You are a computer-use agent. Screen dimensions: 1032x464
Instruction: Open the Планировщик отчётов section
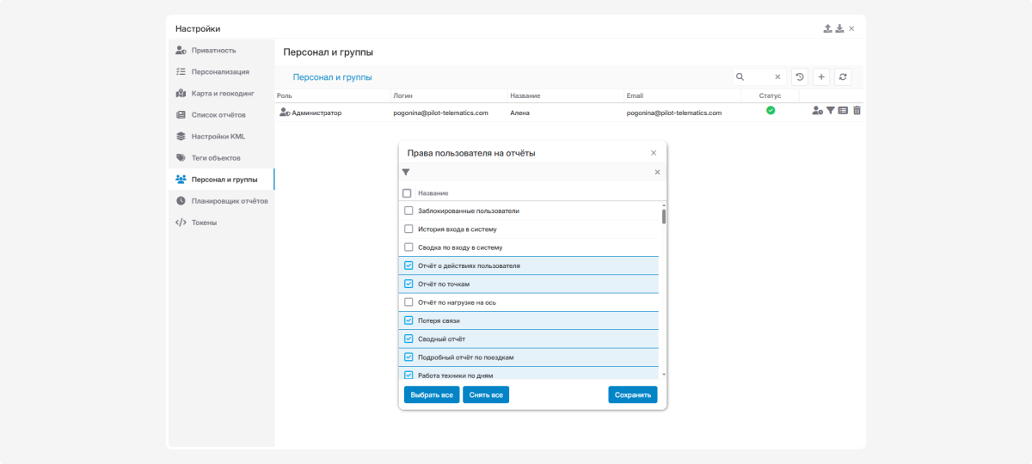tap(229, 201)
